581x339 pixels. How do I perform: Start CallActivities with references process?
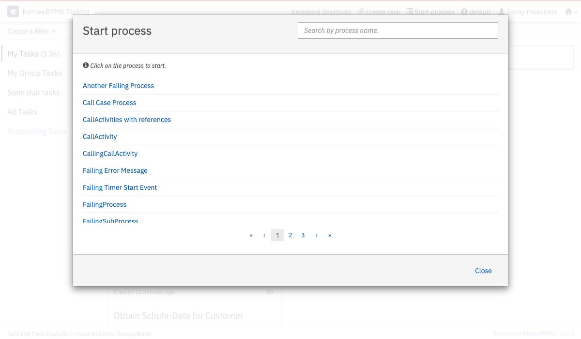point(127,120)
